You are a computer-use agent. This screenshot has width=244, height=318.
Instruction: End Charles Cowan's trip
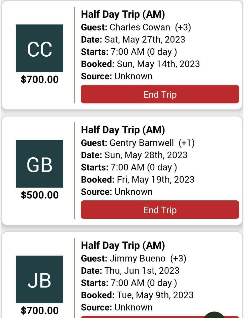[160, 94]
